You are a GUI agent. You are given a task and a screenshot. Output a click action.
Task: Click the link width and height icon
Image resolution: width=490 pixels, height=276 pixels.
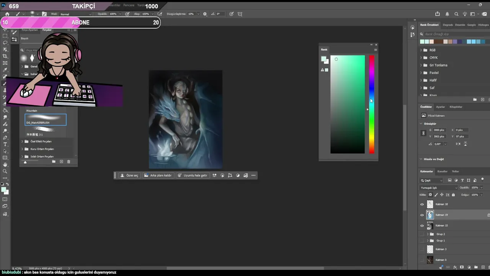pos(423,133)
